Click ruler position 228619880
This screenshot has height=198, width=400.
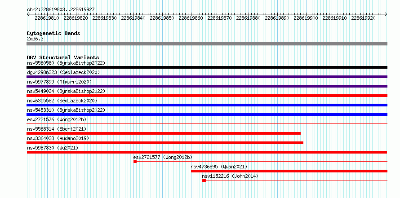point(248,18)
